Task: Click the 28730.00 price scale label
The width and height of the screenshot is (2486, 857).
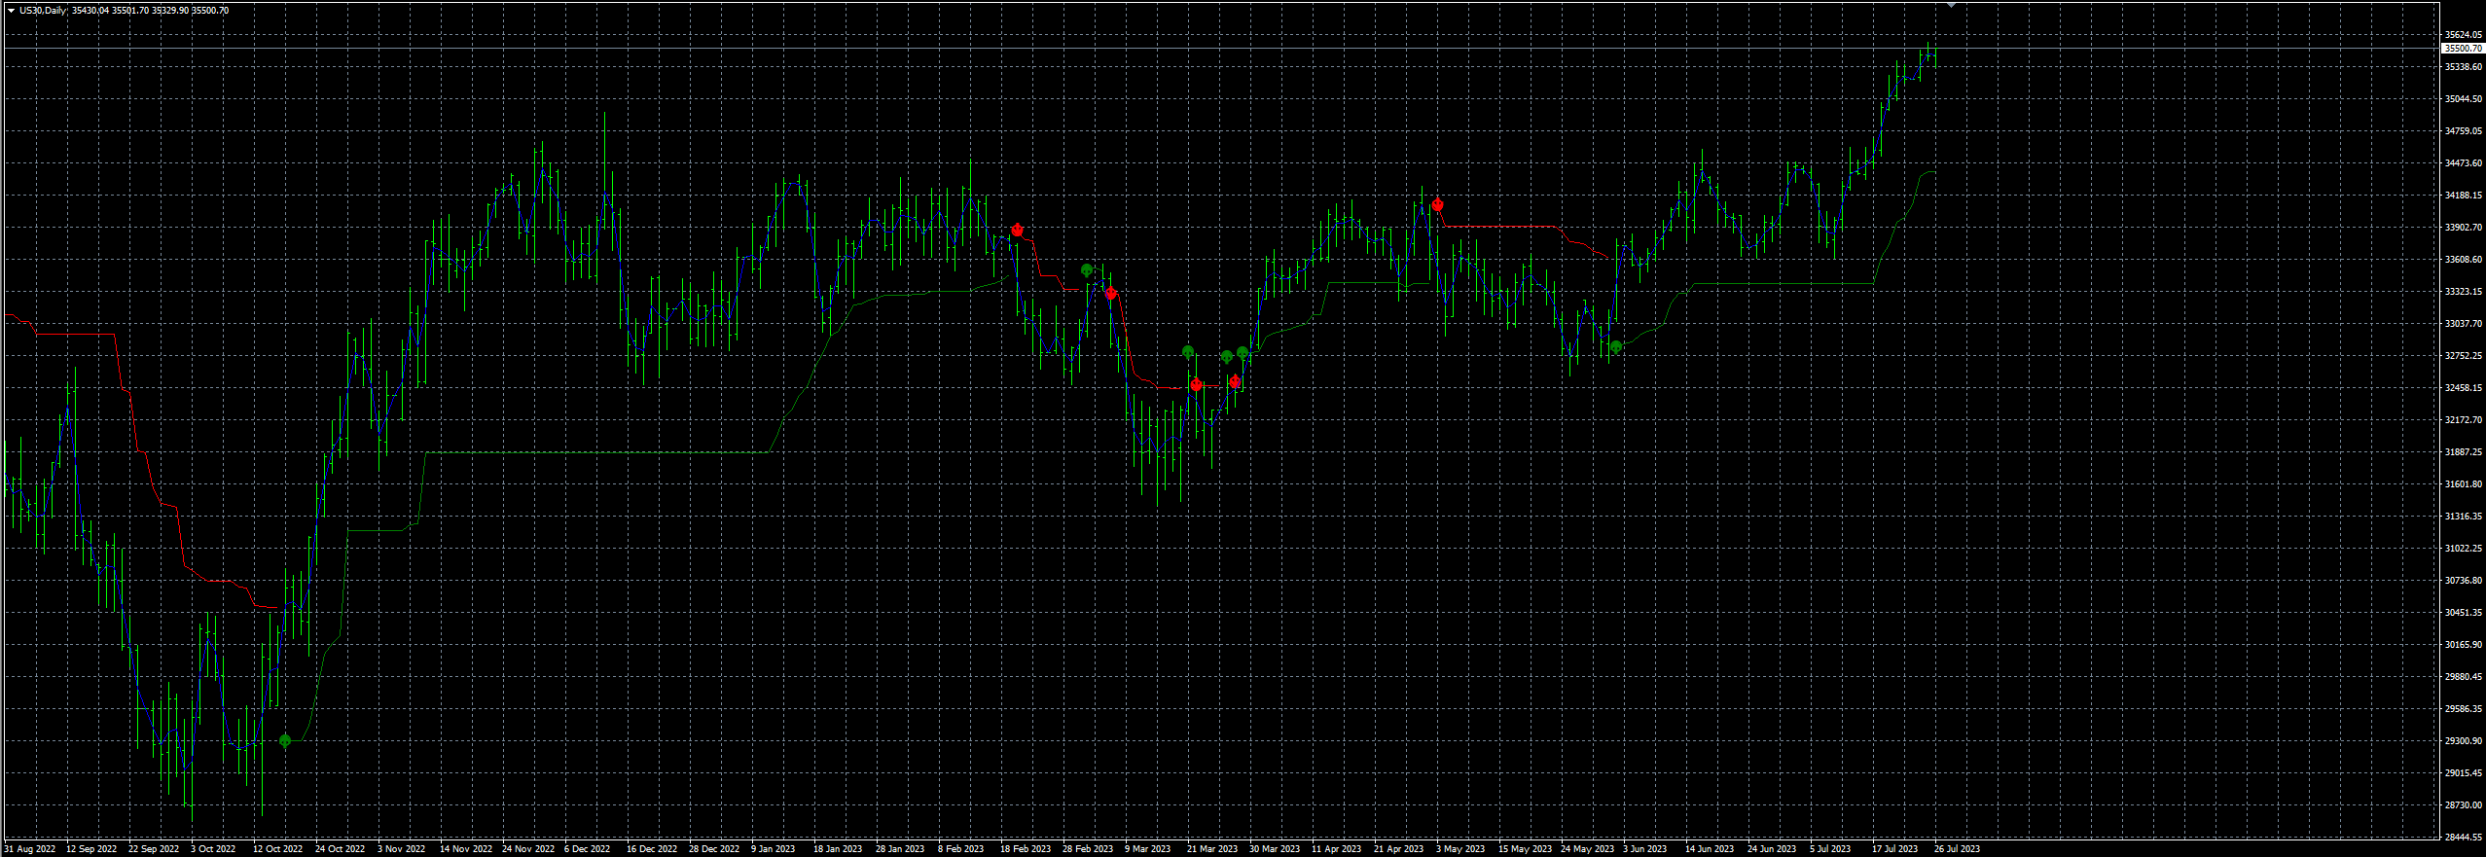Action: [x=2464, y=805]
